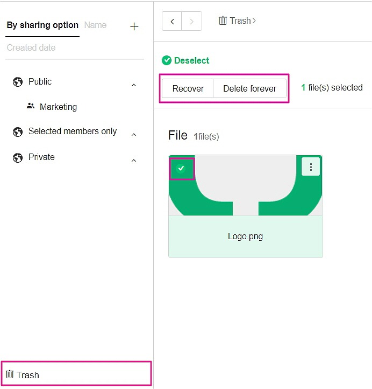Viewport: 372px width, 389px height.
Task: Click the people icon beside Marketing
Action: click(31, 107)
